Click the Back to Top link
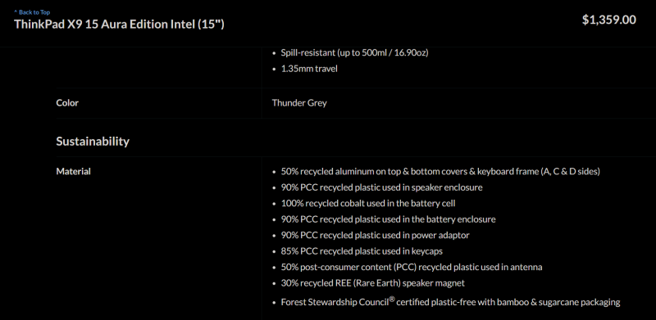656x320 pixels. (32, 12)
